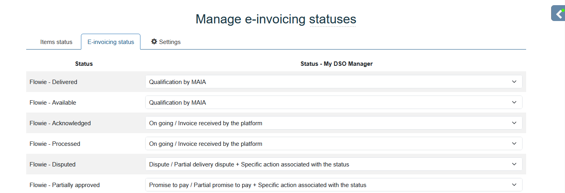
Task: Switch to the Items status tab
Action: point(56,42)
